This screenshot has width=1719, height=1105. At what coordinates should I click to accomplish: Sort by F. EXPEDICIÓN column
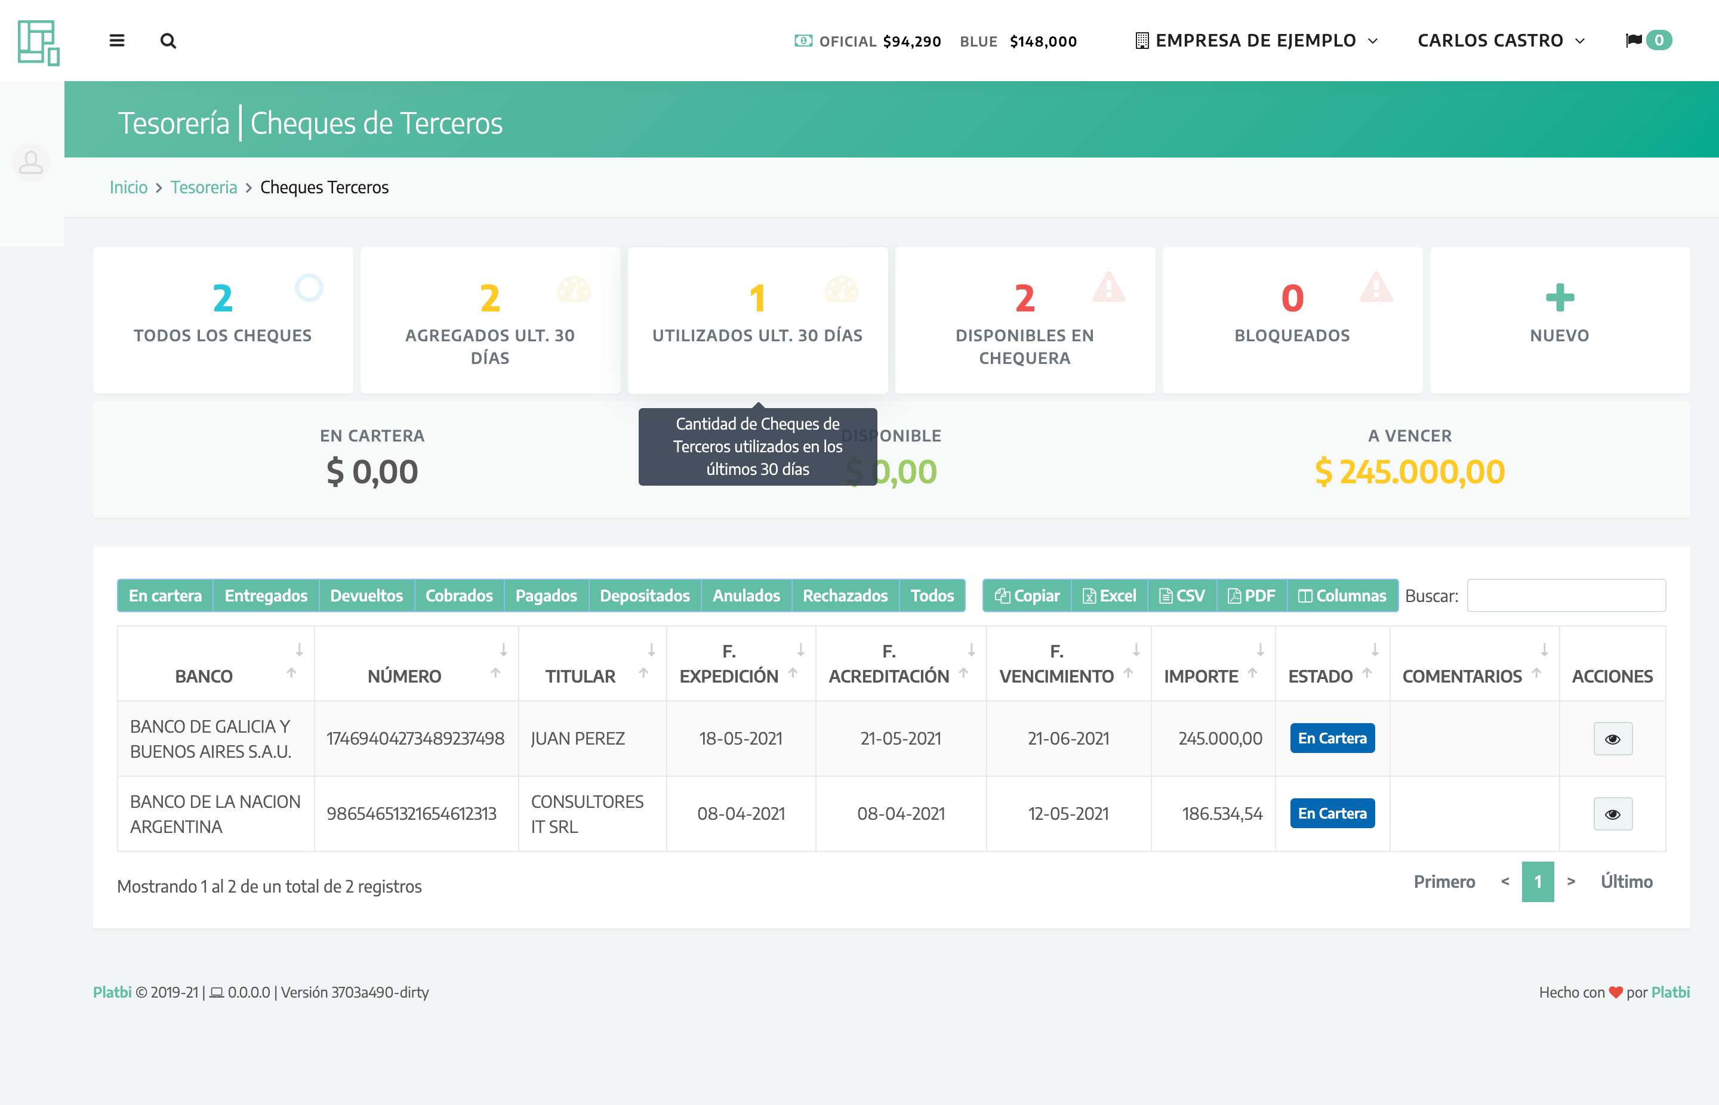pyautogui.click(x=741, y=663)
